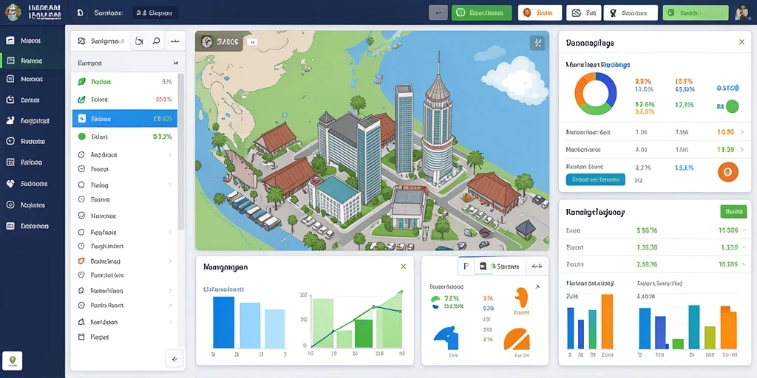Select the highlighted blue row in the left list
This screenshot has width=757, height=378.
tap(124, 118)
